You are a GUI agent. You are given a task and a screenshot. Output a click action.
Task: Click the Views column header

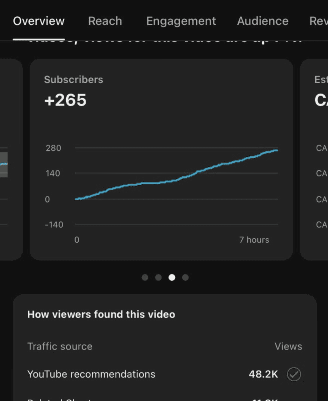click(288, 347)
